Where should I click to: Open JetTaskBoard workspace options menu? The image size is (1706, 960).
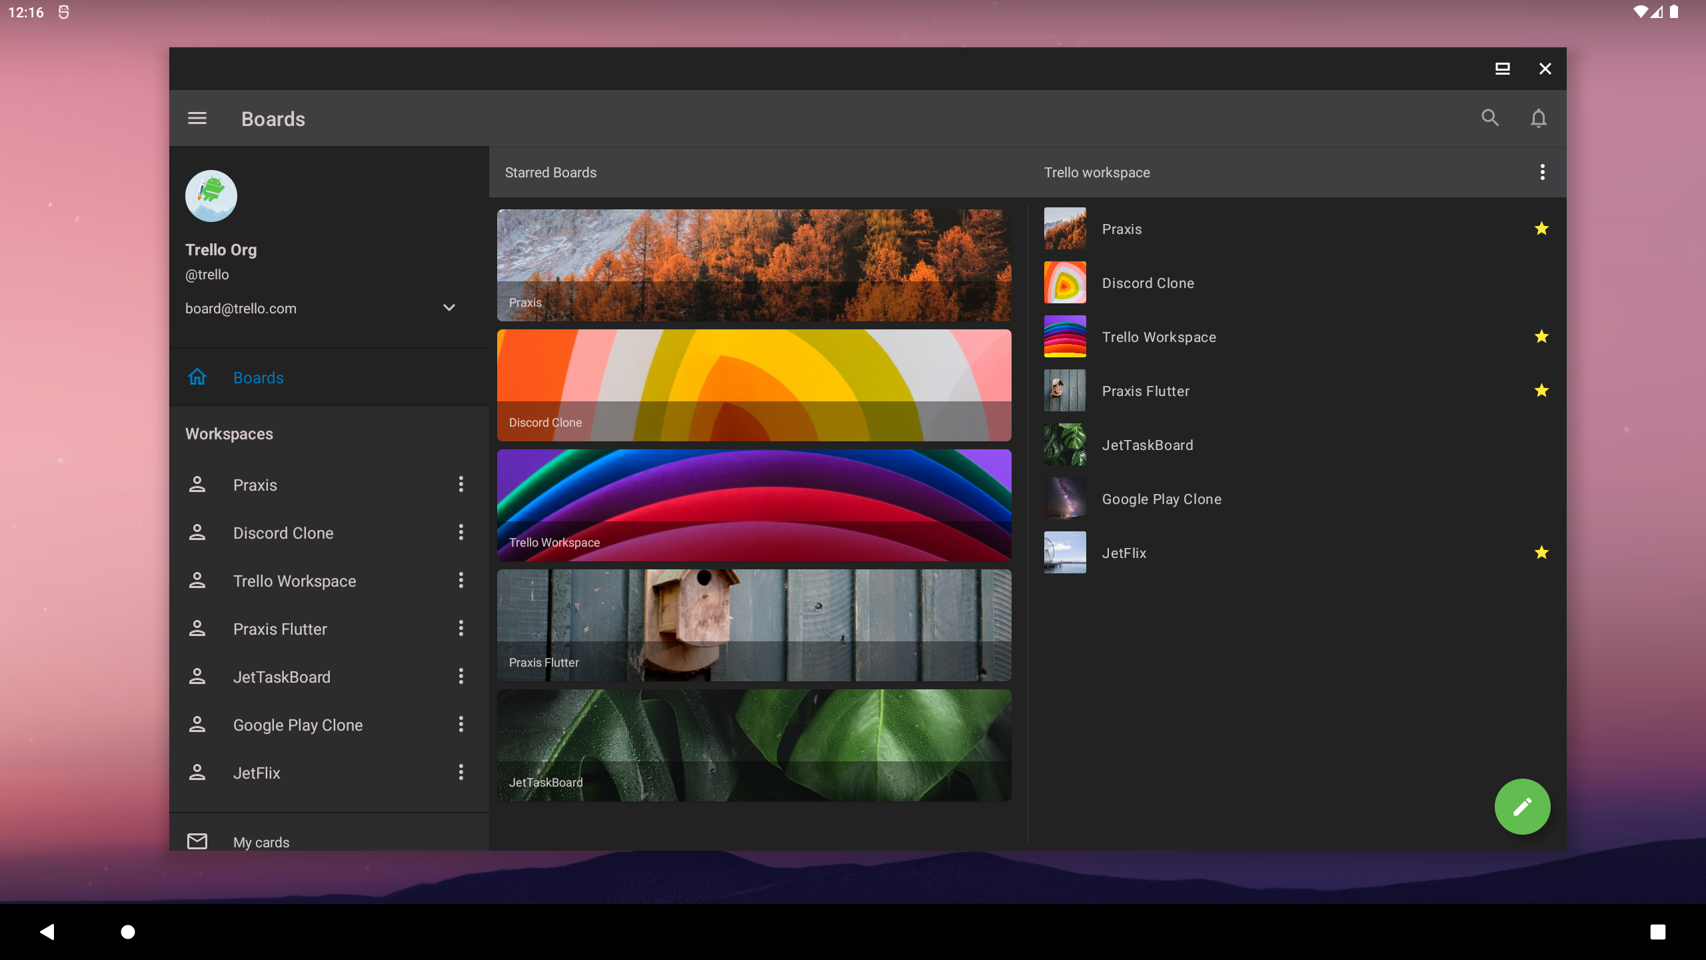(x=460, y=677)
